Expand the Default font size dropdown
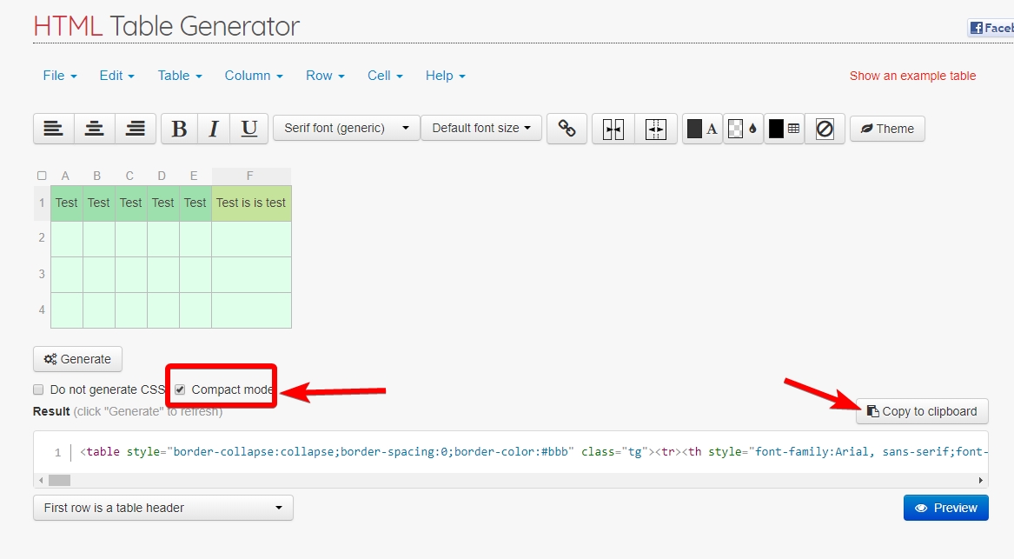This screenshot has width=1014, height=559. click(x=481, y=128)
